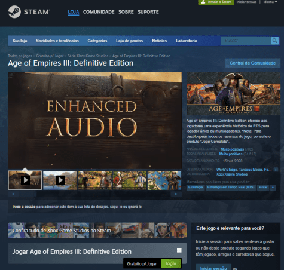
Task: Click Iniciar sessão button in relevance panel
Action: point(213,268)
